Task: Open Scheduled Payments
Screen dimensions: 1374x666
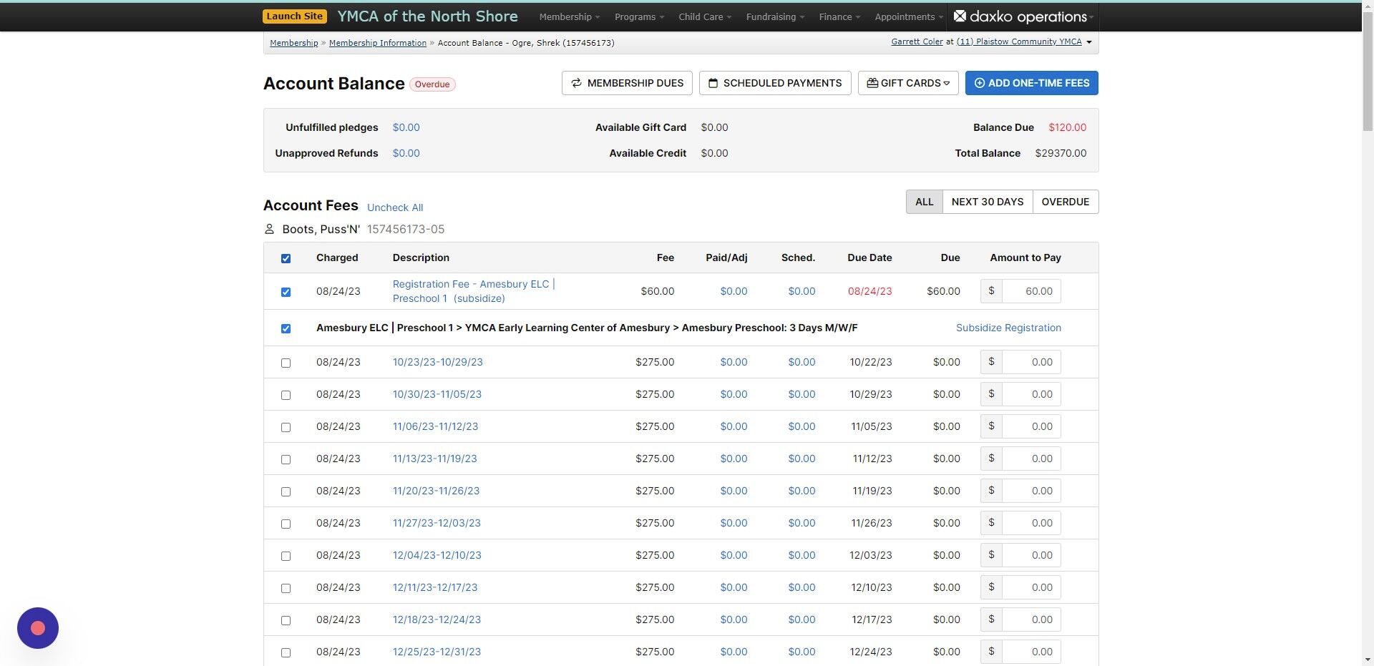Action: (x=775, y=83)
